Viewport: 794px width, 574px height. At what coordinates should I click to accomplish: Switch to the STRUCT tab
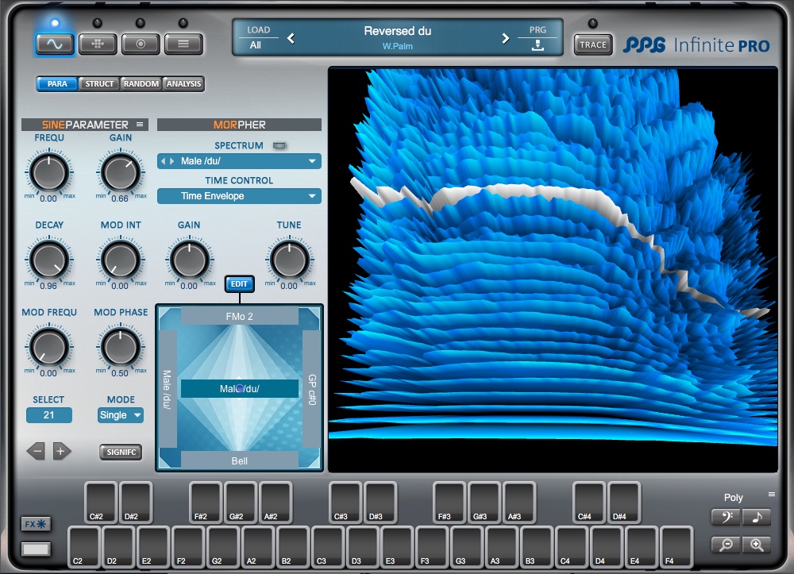click(99, 84)
